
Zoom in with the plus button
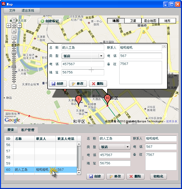click(x=14, y=37)
